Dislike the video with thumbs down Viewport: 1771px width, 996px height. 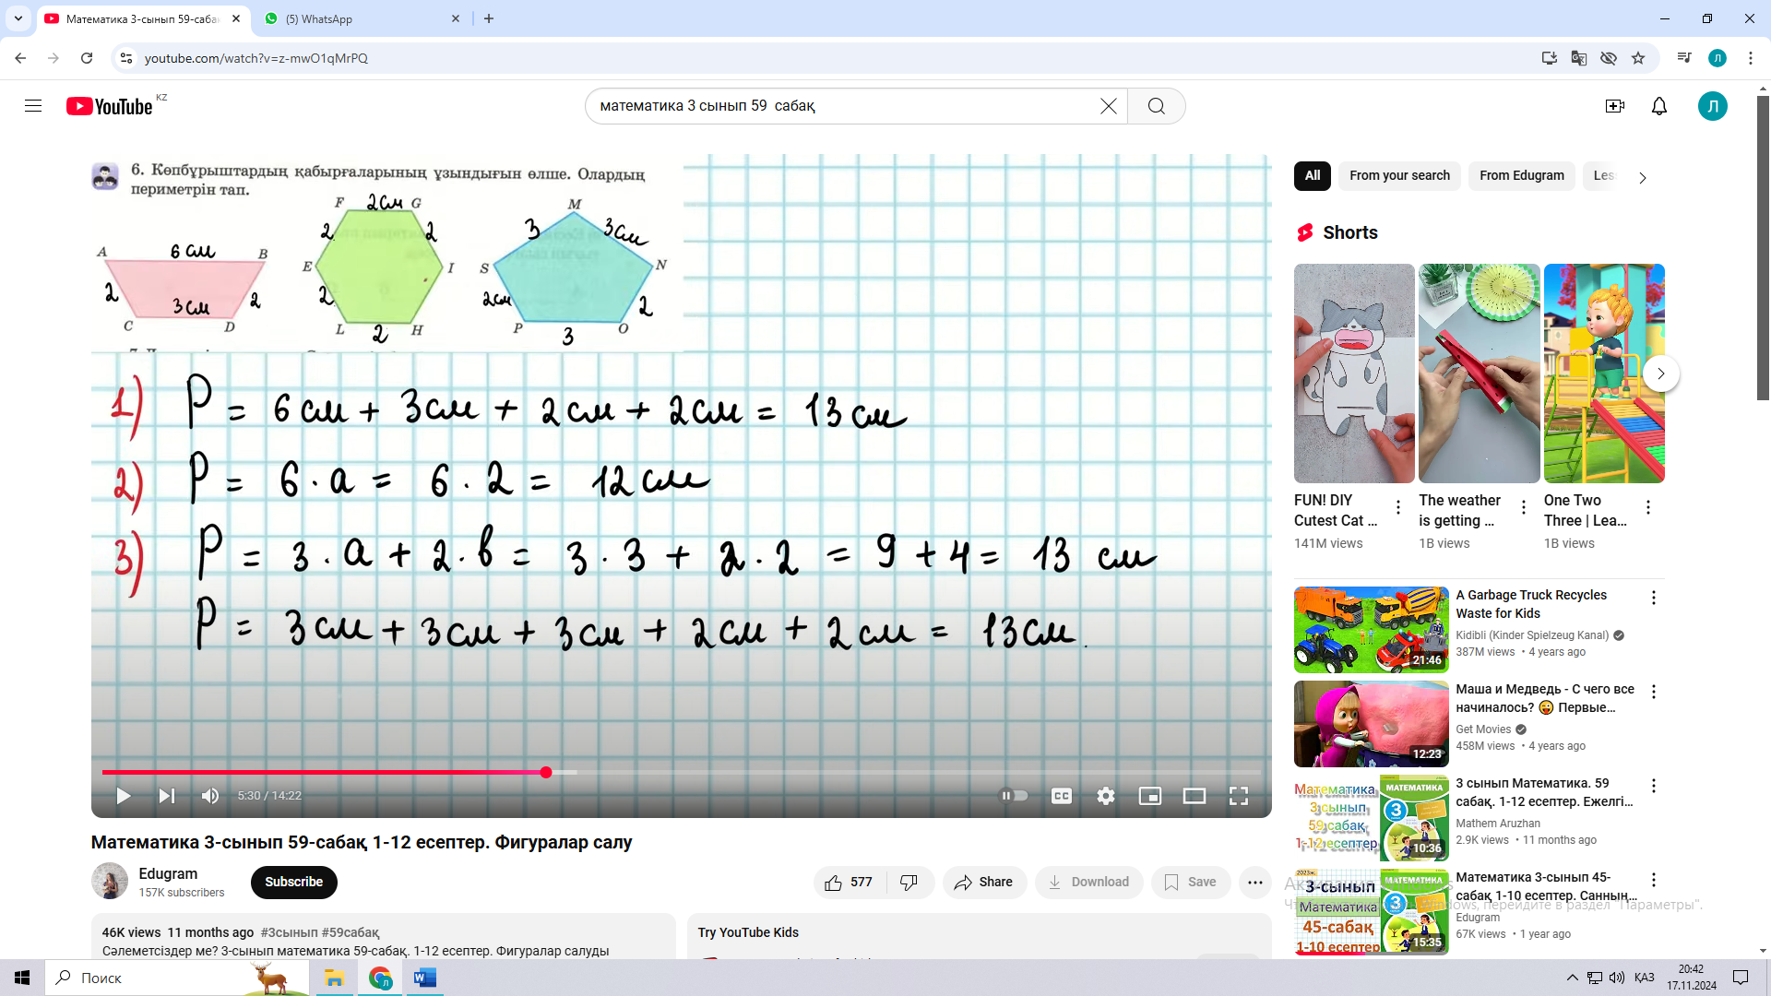[x=909, y=883]
